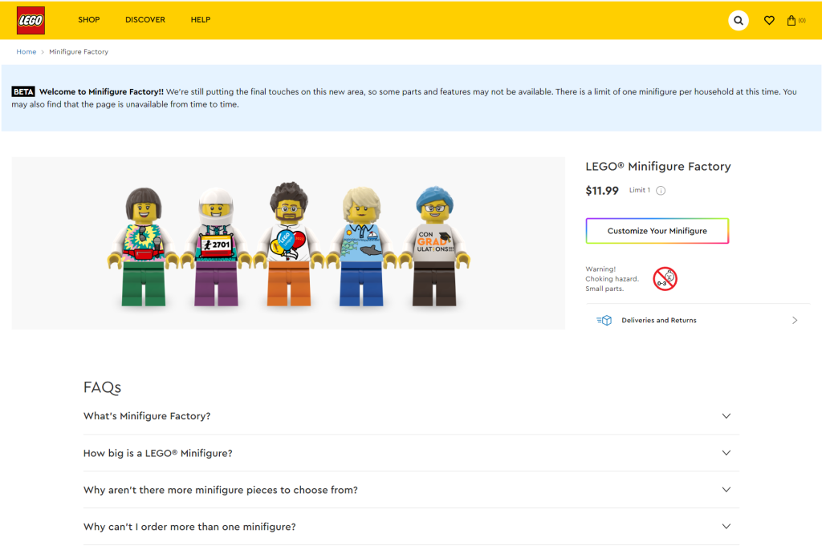
Task: Click the Deliveries and Returns arrow chevron
Action: point(795,321)
